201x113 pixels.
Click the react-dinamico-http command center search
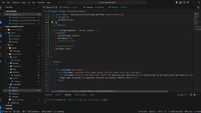(x=106, y=2)
